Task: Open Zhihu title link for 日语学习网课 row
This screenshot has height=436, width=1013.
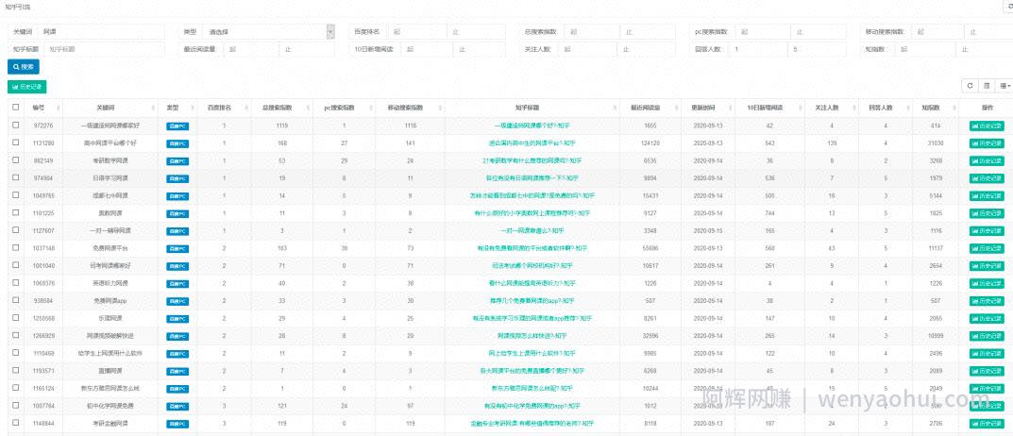Action: [x=532, y=178]
